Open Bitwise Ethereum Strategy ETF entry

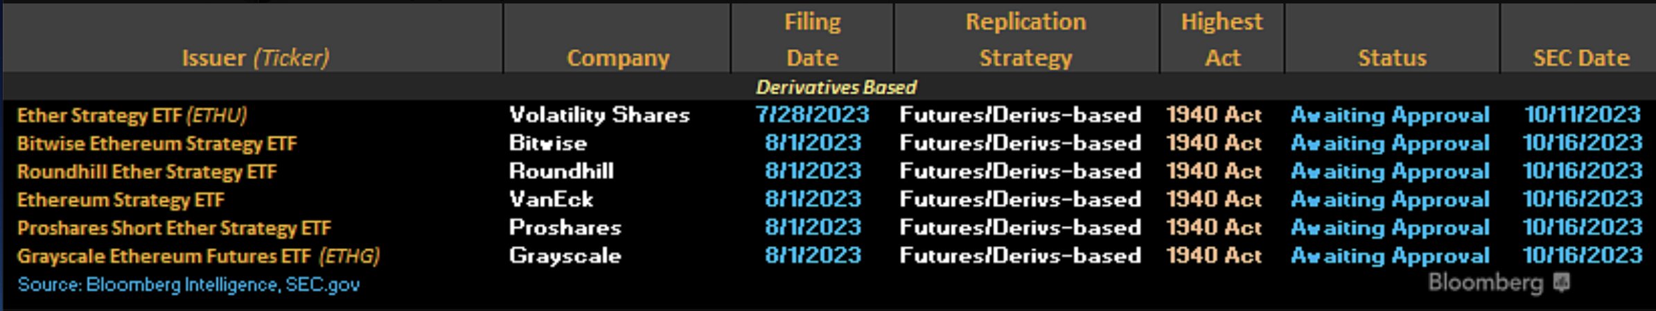[157, 143]
